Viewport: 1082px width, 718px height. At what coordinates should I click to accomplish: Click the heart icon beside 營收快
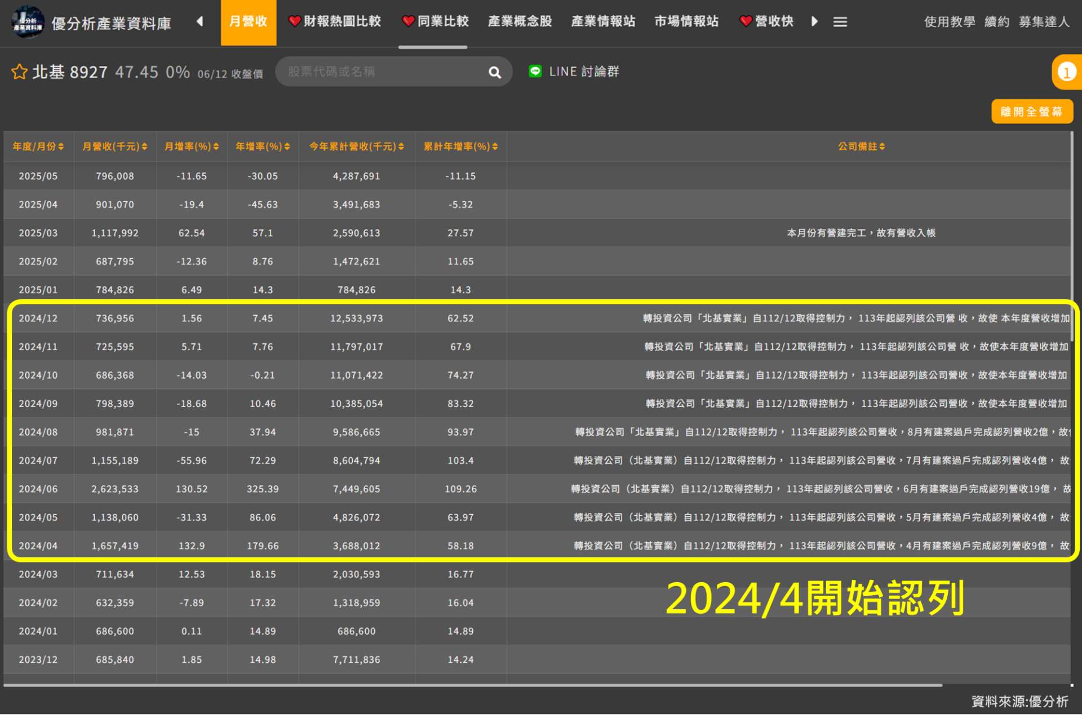pyautogui.click(x=746, y=21)
